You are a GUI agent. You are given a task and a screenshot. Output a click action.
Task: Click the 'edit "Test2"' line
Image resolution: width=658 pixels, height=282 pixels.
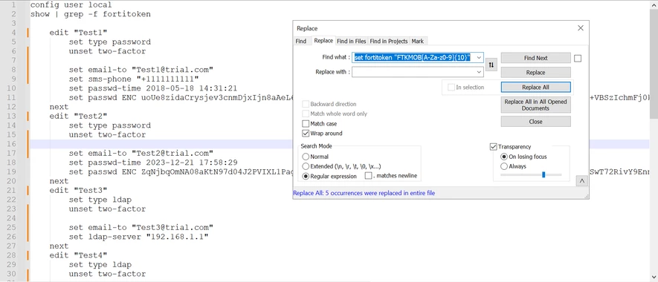(x=78, y=116)
